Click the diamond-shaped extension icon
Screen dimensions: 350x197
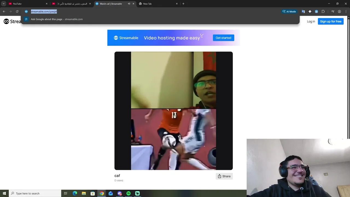pyautogui.click(x=310, y=11)
